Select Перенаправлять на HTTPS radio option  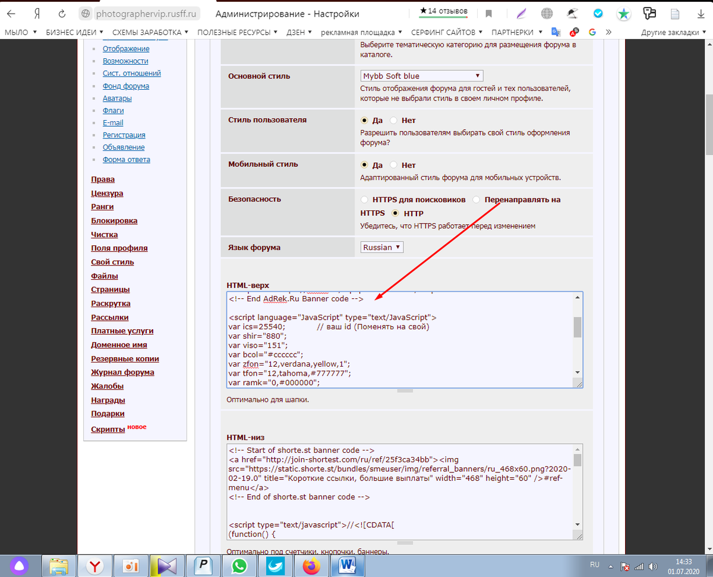tap(477, 200)
